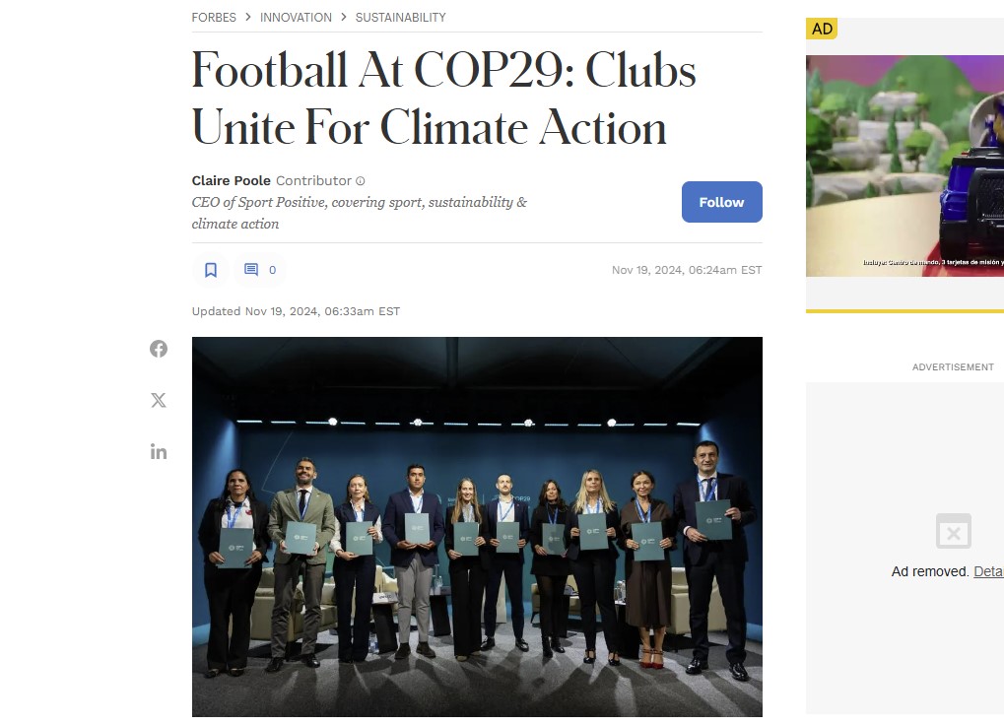1004x725 pixels.
Task: Bookmark this article
Action: 211,270
